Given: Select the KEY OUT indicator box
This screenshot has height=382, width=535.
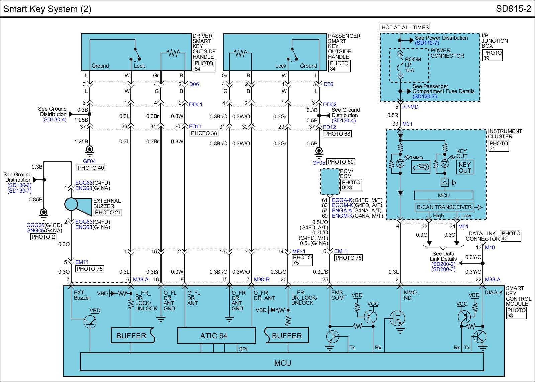Looking at the screenshot, I should (464, 167).
